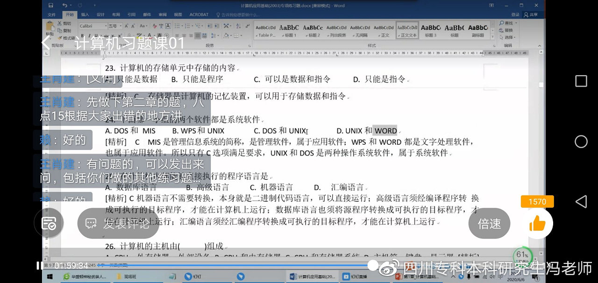Click the Word save icon
The image size is (598, 283).
[x=51, y=6]
